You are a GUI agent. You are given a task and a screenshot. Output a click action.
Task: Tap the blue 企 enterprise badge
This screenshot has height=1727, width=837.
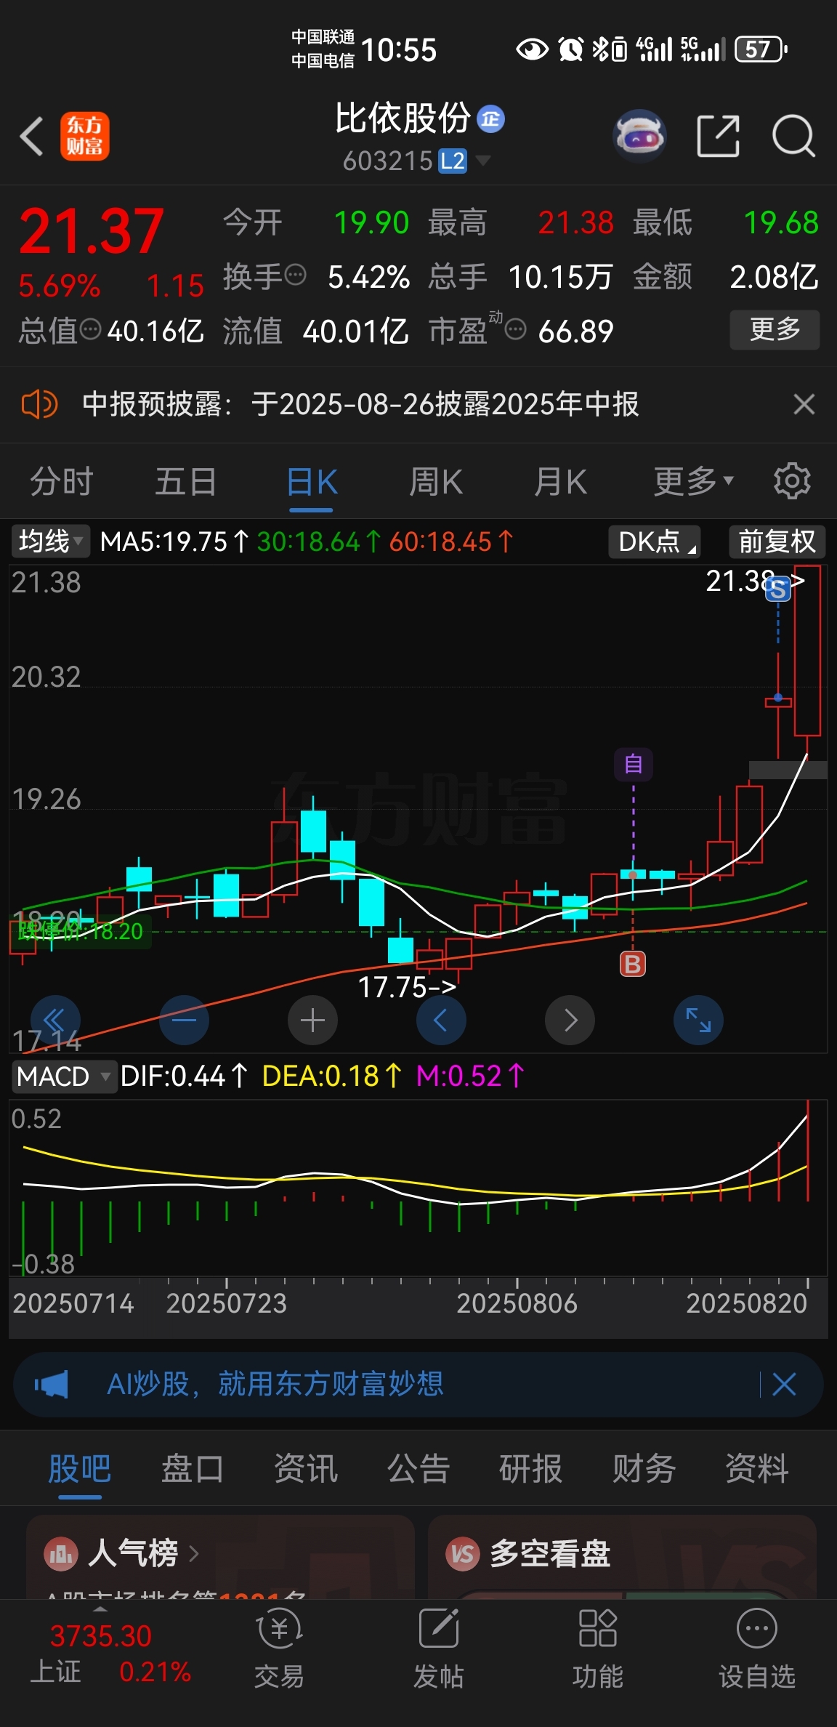click(x=490, y=119)
